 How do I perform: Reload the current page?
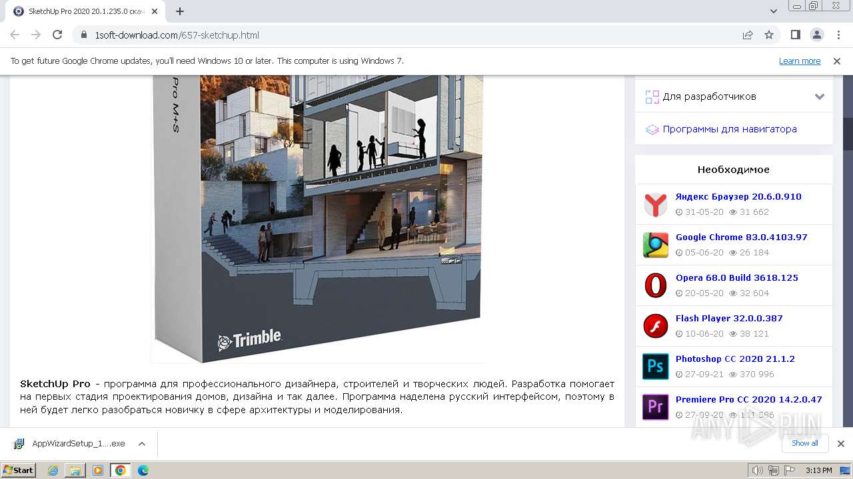click(x=57, y=35)
